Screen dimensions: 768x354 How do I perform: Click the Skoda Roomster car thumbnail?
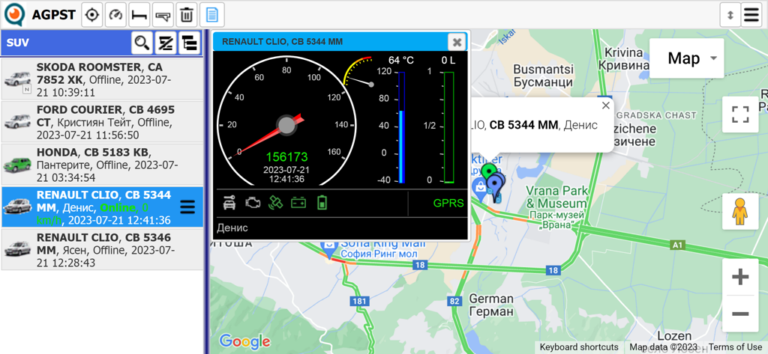pyautogui.click(x=17, y=79)
